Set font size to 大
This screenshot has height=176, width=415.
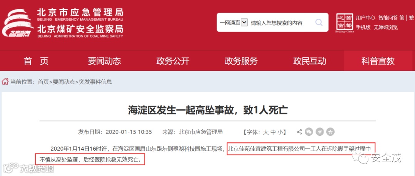(266, 132)
